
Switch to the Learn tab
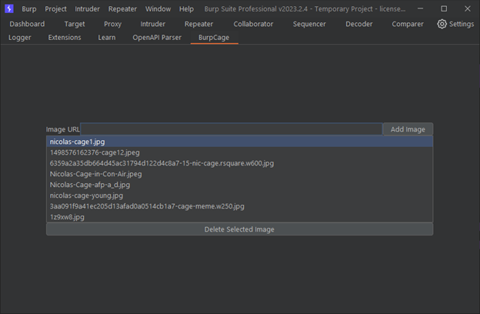107,38
